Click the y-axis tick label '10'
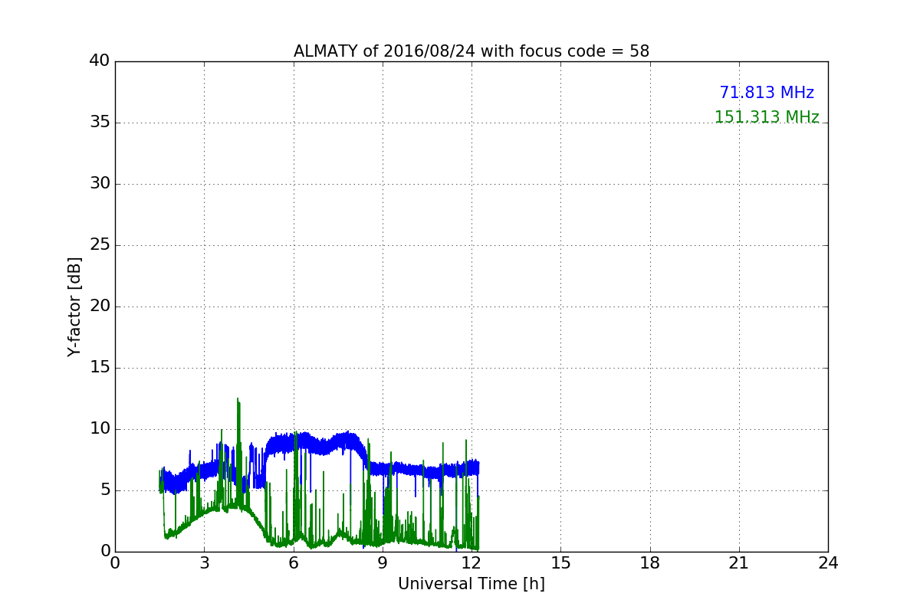 100,429
